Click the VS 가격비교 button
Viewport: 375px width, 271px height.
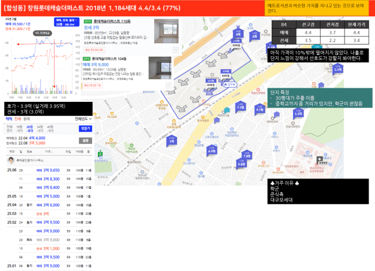click(42, 33)
